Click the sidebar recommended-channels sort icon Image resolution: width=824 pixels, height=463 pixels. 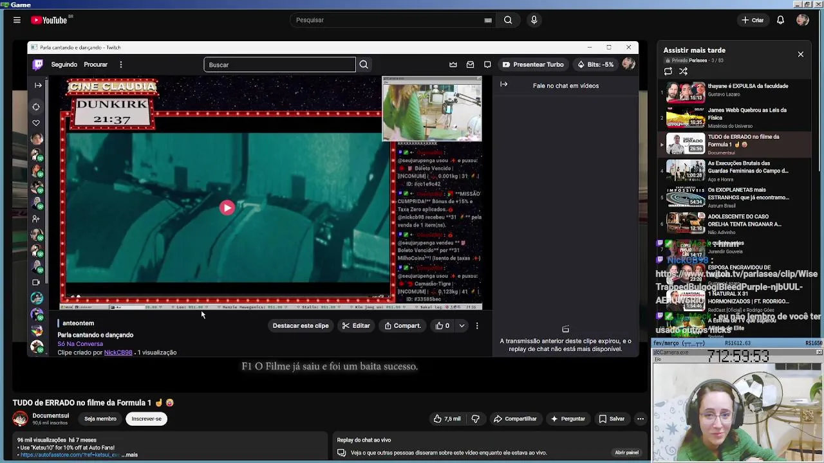36,107
